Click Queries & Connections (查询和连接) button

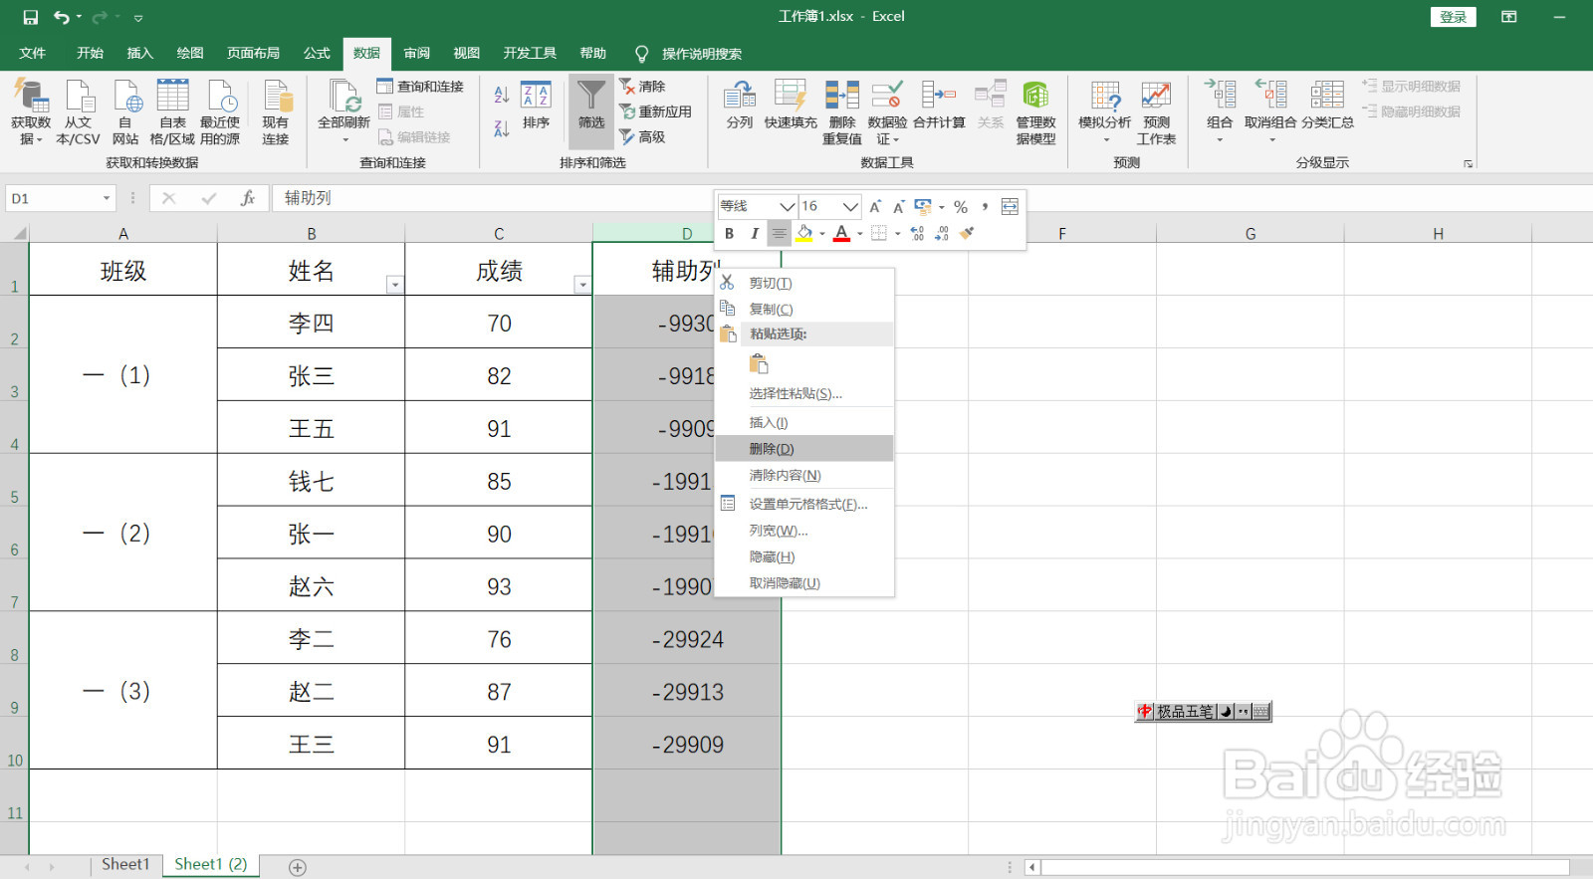pyautogui.click(x=420, y=87)
